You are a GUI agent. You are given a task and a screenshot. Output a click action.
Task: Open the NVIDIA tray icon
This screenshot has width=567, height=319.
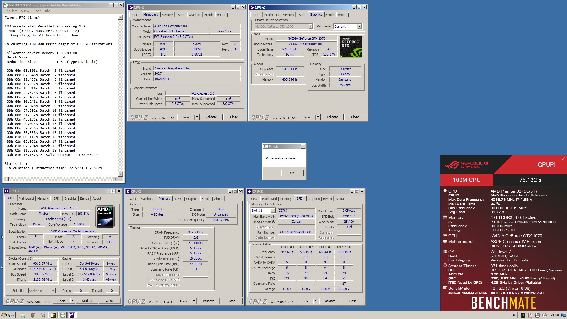(x=523, y=315)
